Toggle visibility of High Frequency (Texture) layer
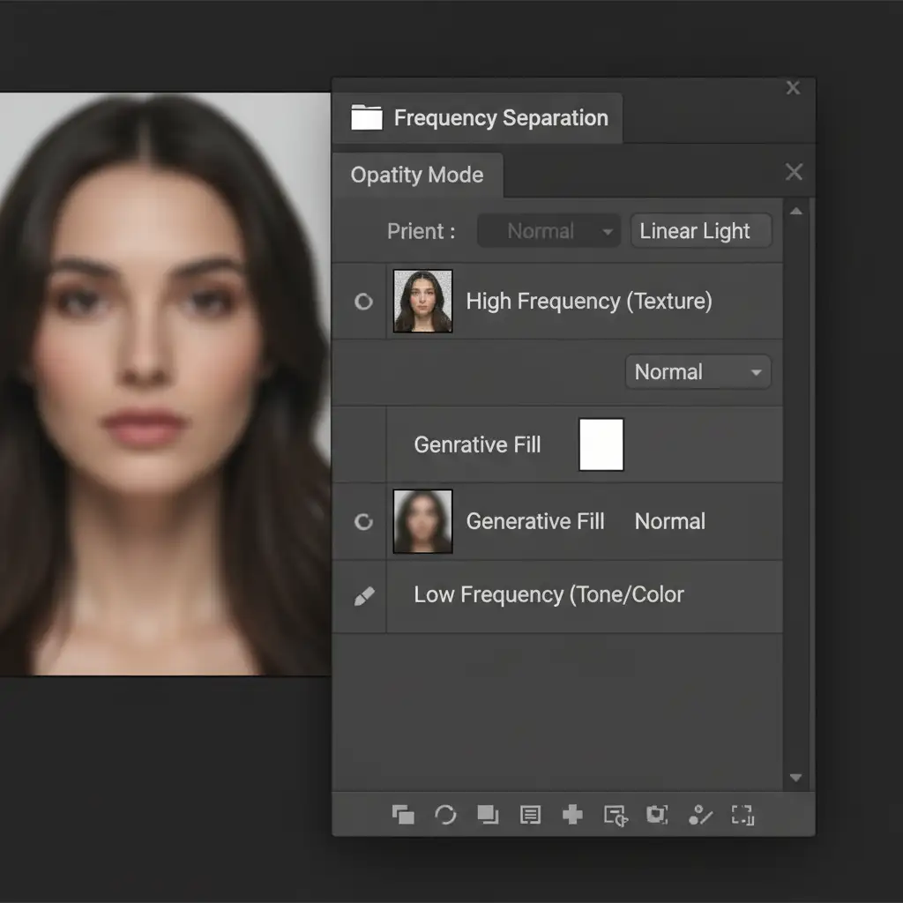The height and width of the screenshot is (903, 903). click(362, 302)
